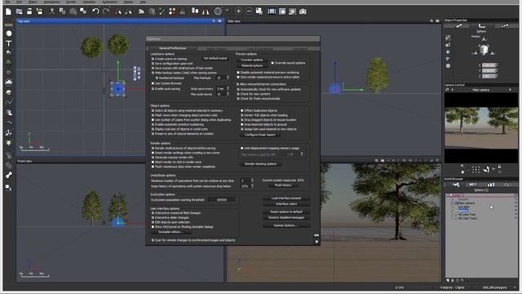Click the Open file toolbar icon
This screenshot has height=294, width=522.
19,11
